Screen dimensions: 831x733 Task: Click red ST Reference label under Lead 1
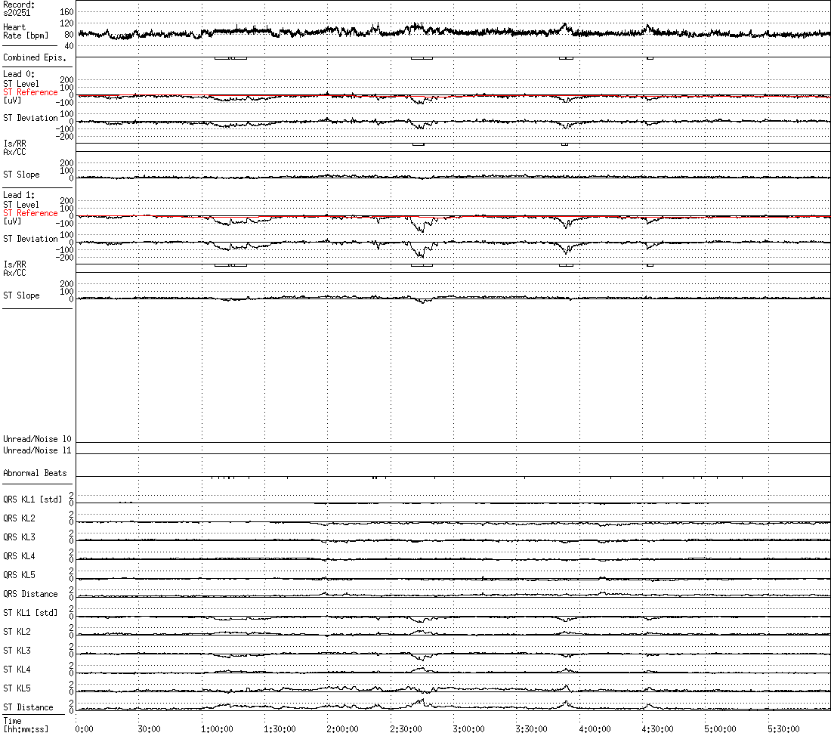[30, 213]
